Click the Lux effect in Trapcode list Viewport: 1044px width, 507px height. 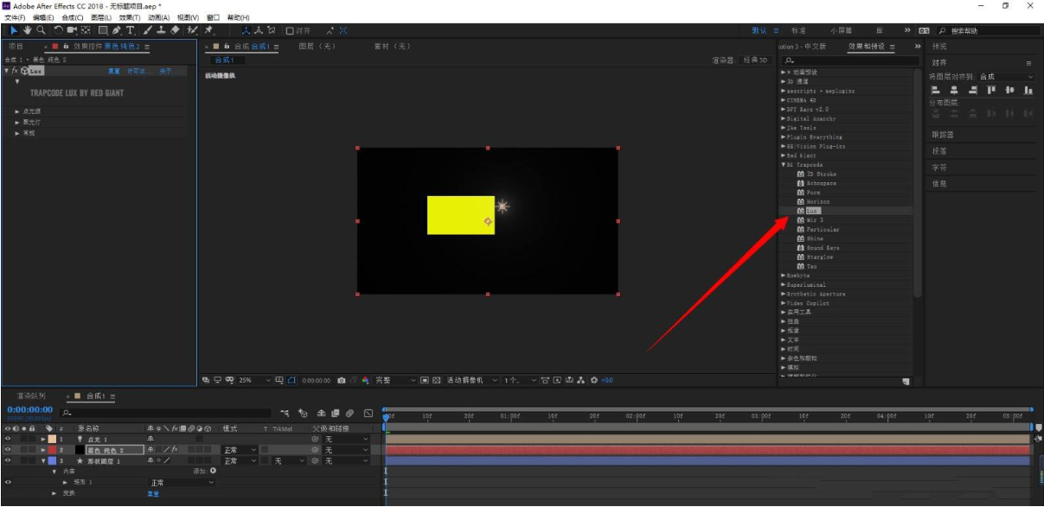[x=812, y=211]
